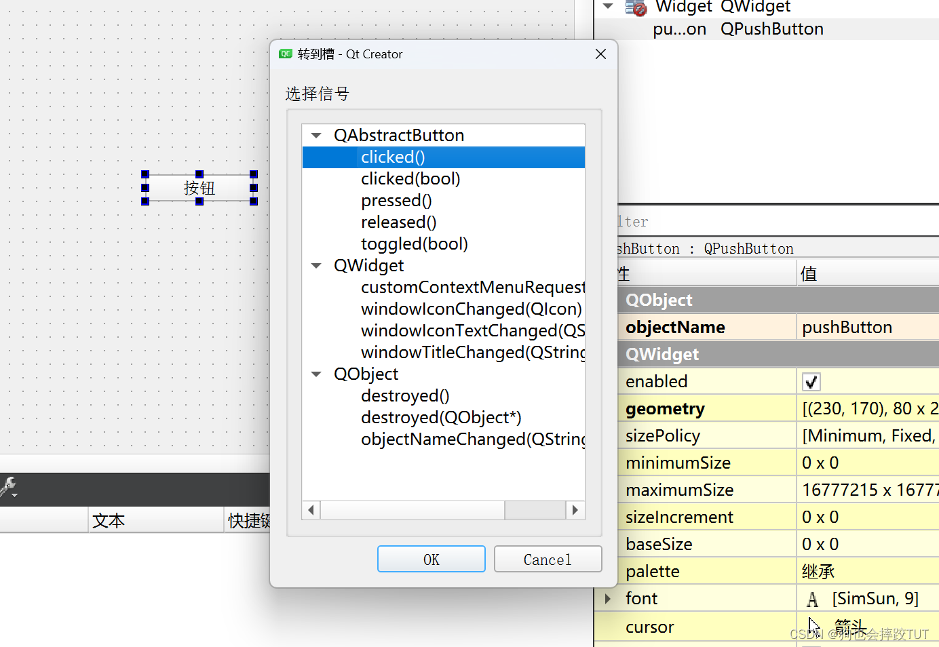Select the clicked() signal
939x647 pixels.
444,157
